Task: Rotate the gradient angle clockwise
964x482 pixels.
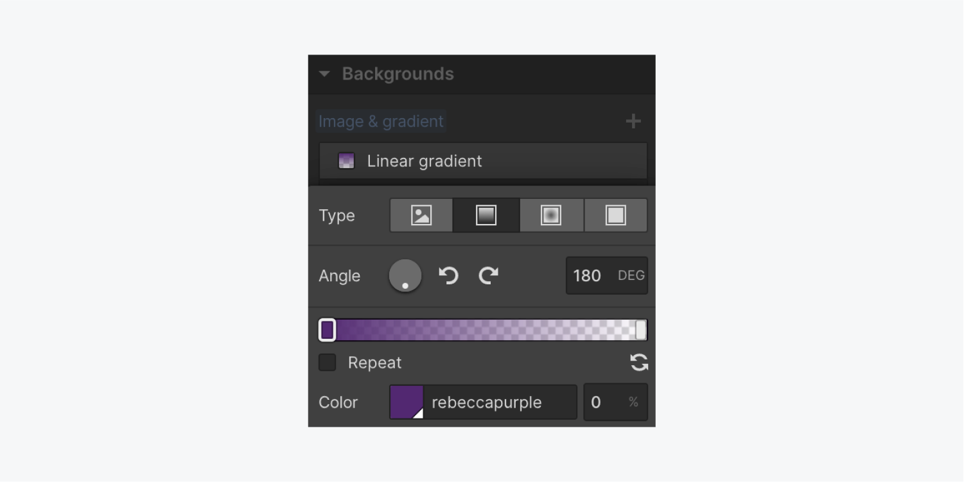Action: click(488, 275)
